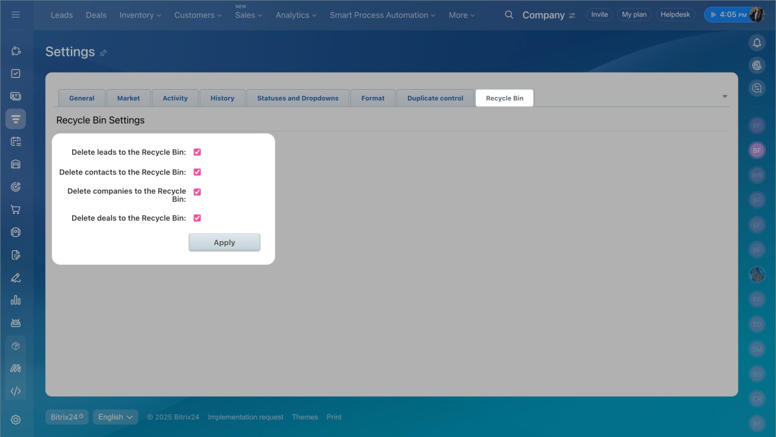Switch to the Duplicate control tab
This screenshot has width=776, height=437.
(435, 98)
